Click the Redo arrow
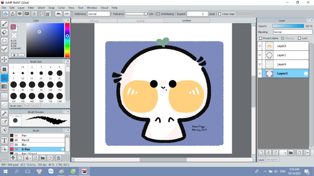The width and height of the screenshot is (314, 176). pyautogui.click(x=67, y=14)
